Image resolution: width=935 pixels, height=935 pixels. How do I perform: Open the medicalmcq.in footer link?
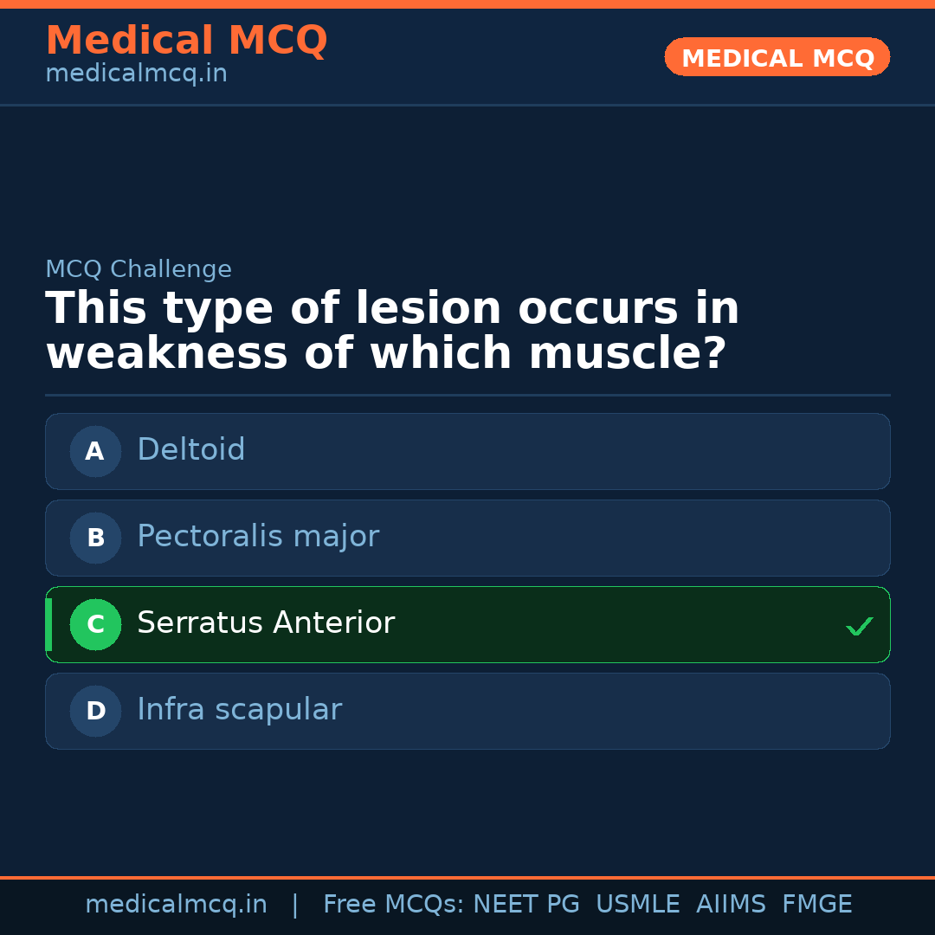(176, 904)
